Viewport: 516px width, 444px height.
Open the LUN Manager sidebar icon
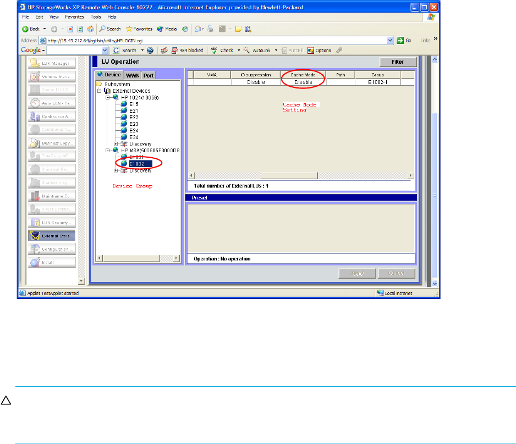(36, 63)
